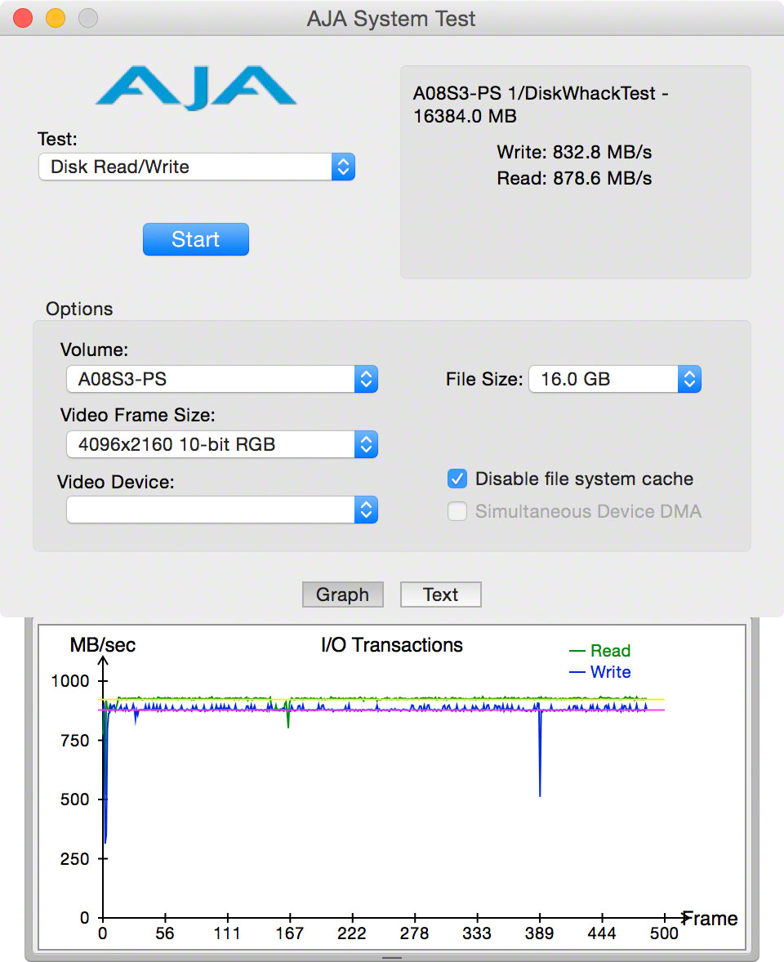Click the Video Frame Size label

(137, 416)
